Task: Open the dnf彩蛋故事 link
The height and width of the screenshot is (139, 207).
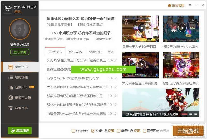Action: (x=54, y=39)
